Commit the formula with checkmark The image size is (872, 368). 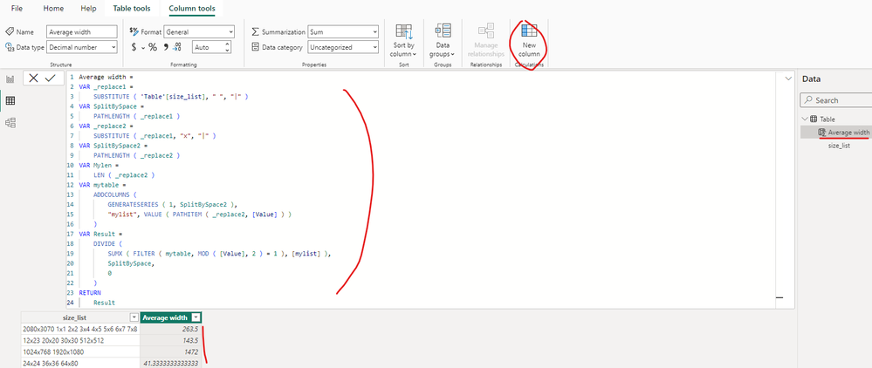pos(51,78)
